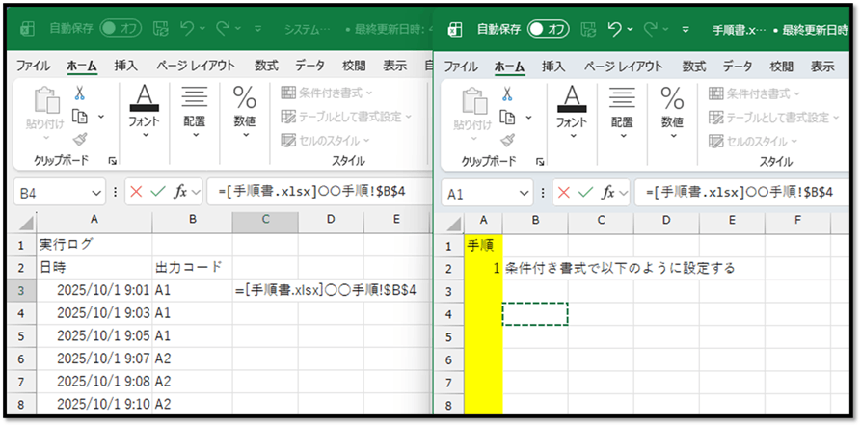Screen dimensions: 861x426
Task: Switch to the 数式 tab in right window
Action: pos(693,67)
